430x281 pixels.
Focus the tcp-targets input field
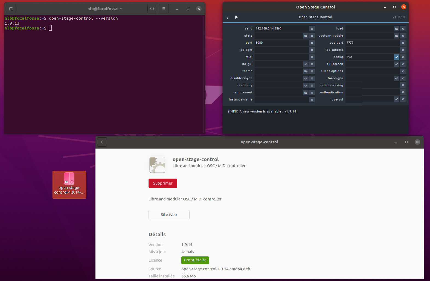click(x=372, y=50)
